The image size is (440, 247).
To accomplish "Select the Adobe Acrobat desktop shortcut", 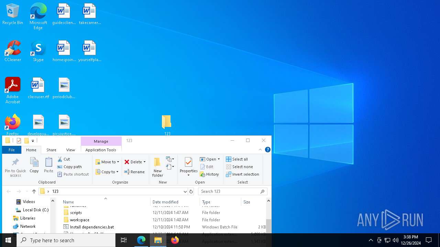I will coord(13,91).
